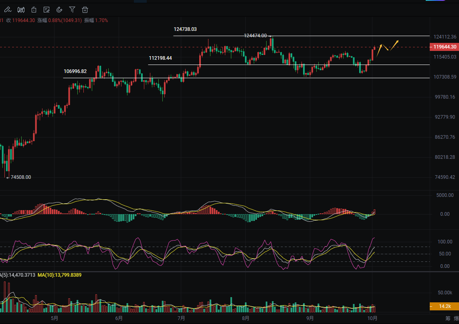This screenshot has width=459, height=324.
Task: Select the 112198.44 horizontal line label
Action: click(160, 58)
